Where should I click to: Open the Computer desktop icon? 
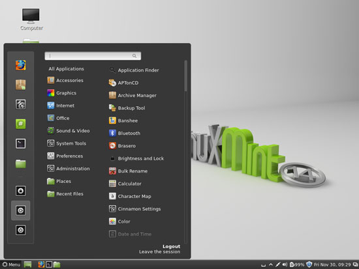(31, 20)
